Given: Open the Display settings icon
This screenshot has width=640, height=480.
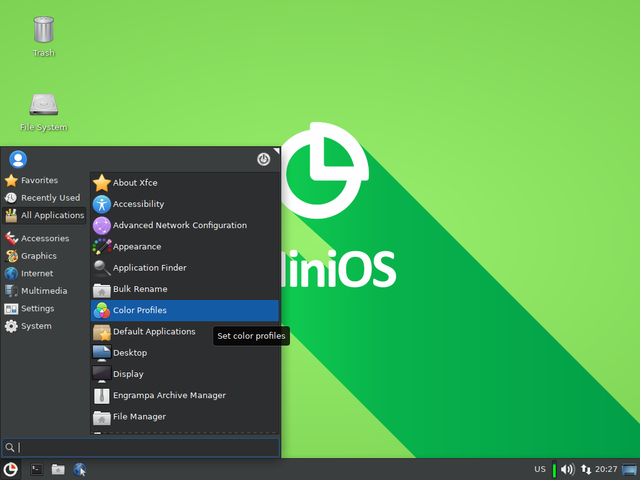Looking at the screenshot, I should pyautogui.click(x=102, y=374).
